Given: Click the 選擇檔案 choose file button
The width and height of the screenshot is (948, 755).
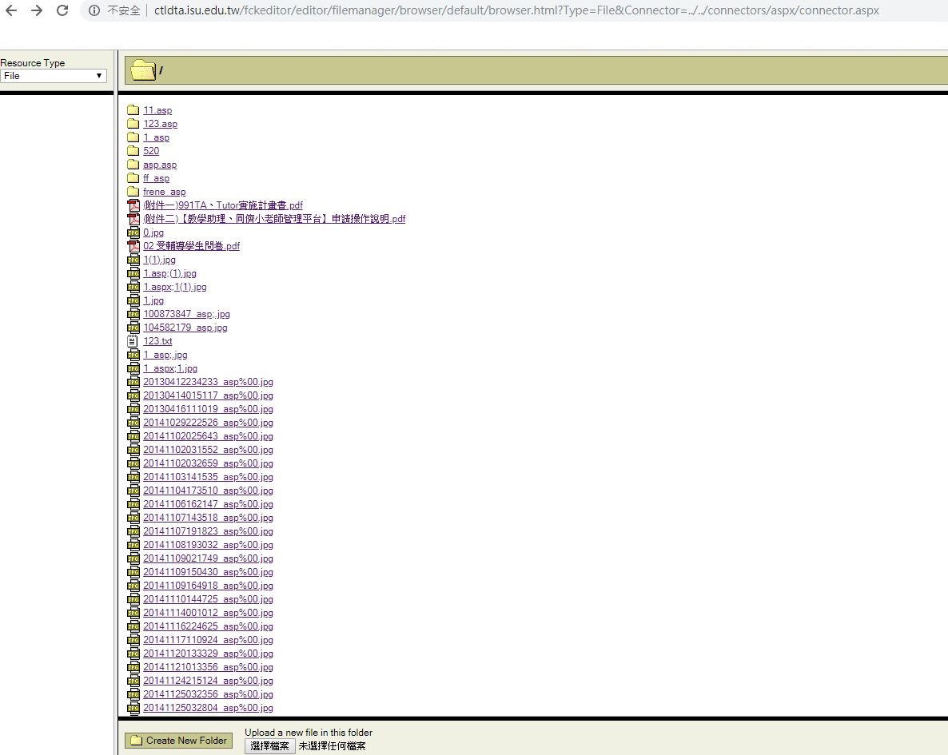Looking at the screenshot, I should (269, 746).
